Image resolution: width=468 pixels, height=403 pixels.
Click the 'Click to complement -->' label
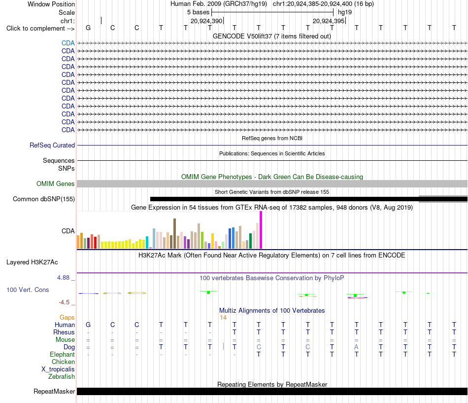[x=40, y=29]
